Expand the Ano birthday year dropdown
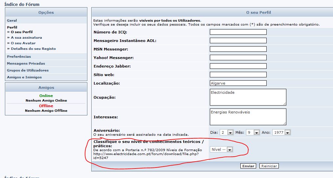 (x=287, y=133)
